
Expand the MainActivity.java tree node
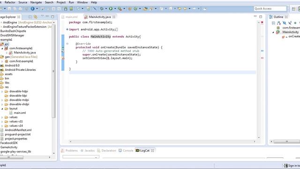pos(7,53)
